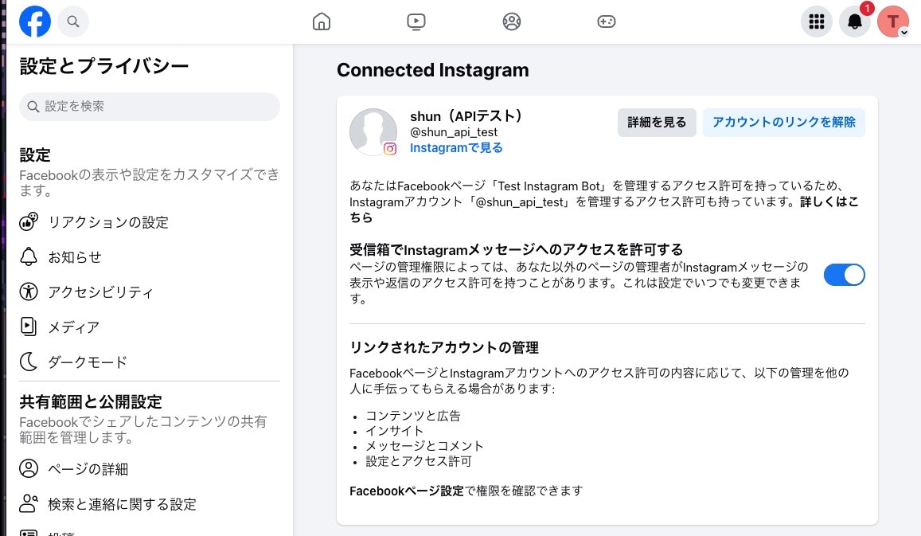This screenshot has width=921, height=536.
Task: Click the コンテンツと広告 list item
Action: pos(413,416)
